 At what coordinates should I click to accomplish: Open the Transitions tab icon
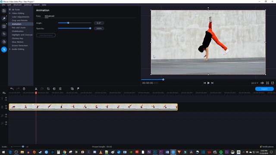(4, 26)
